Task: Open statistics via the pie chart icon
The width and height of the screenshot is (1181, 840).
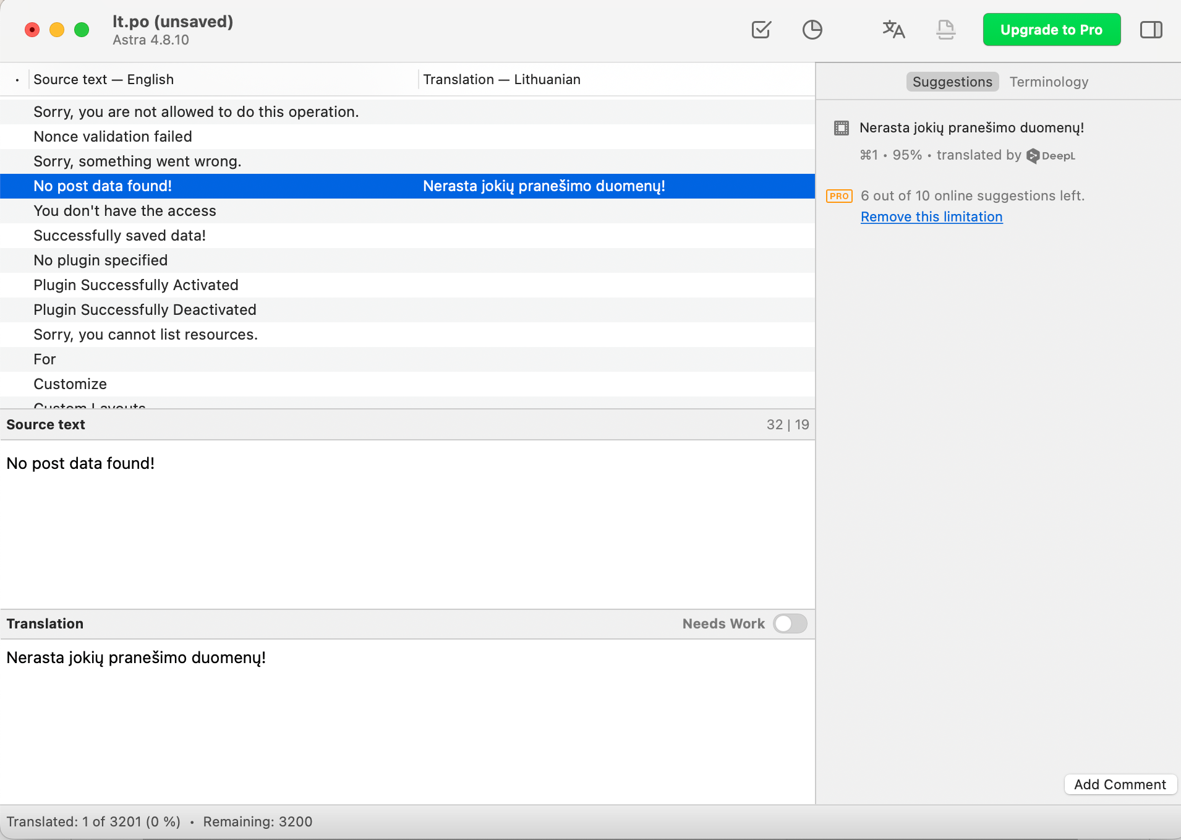Action: [x=812, y=29]
